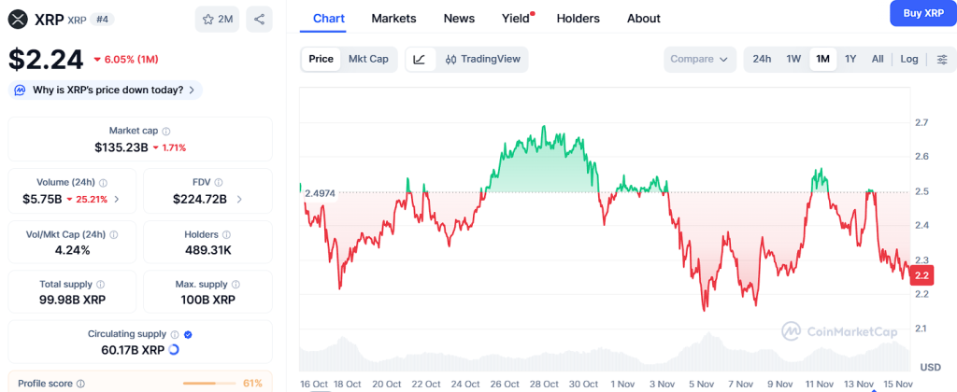The width and height of the screenshot is (957, 392).
Task: Click the share icon button
Action: coord(259,19)
